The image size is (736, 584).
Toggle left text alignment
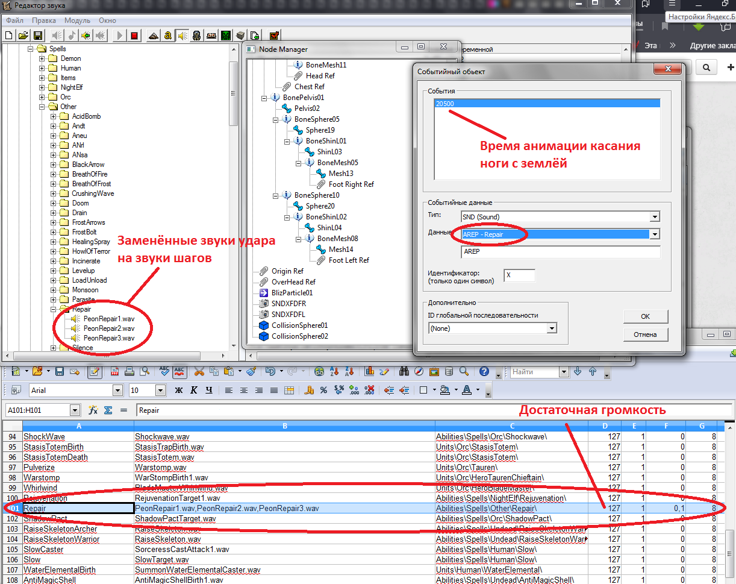click(x=229, y=391)
